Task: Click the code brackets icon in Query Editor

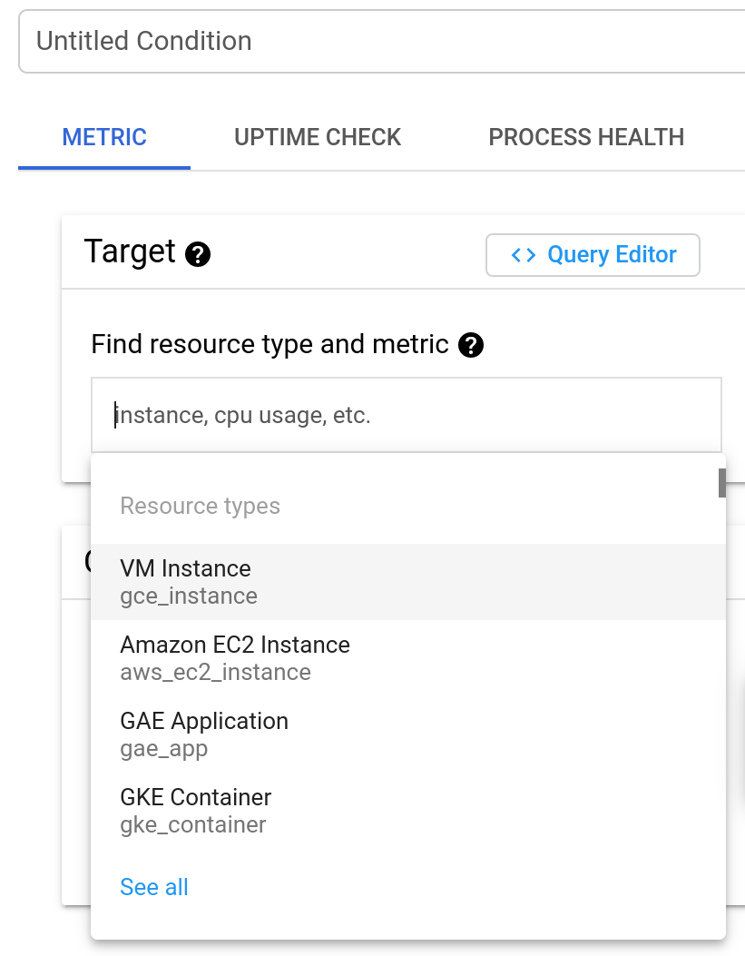Action: [x=524, y=255]
